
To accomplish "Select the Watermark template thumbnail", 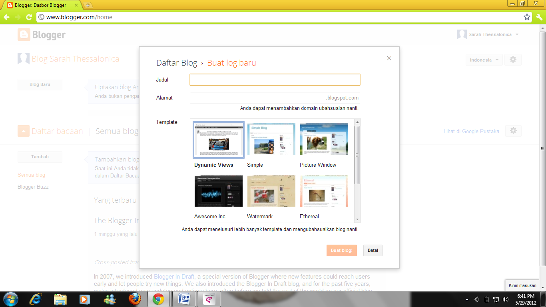I will click(271, 191).
